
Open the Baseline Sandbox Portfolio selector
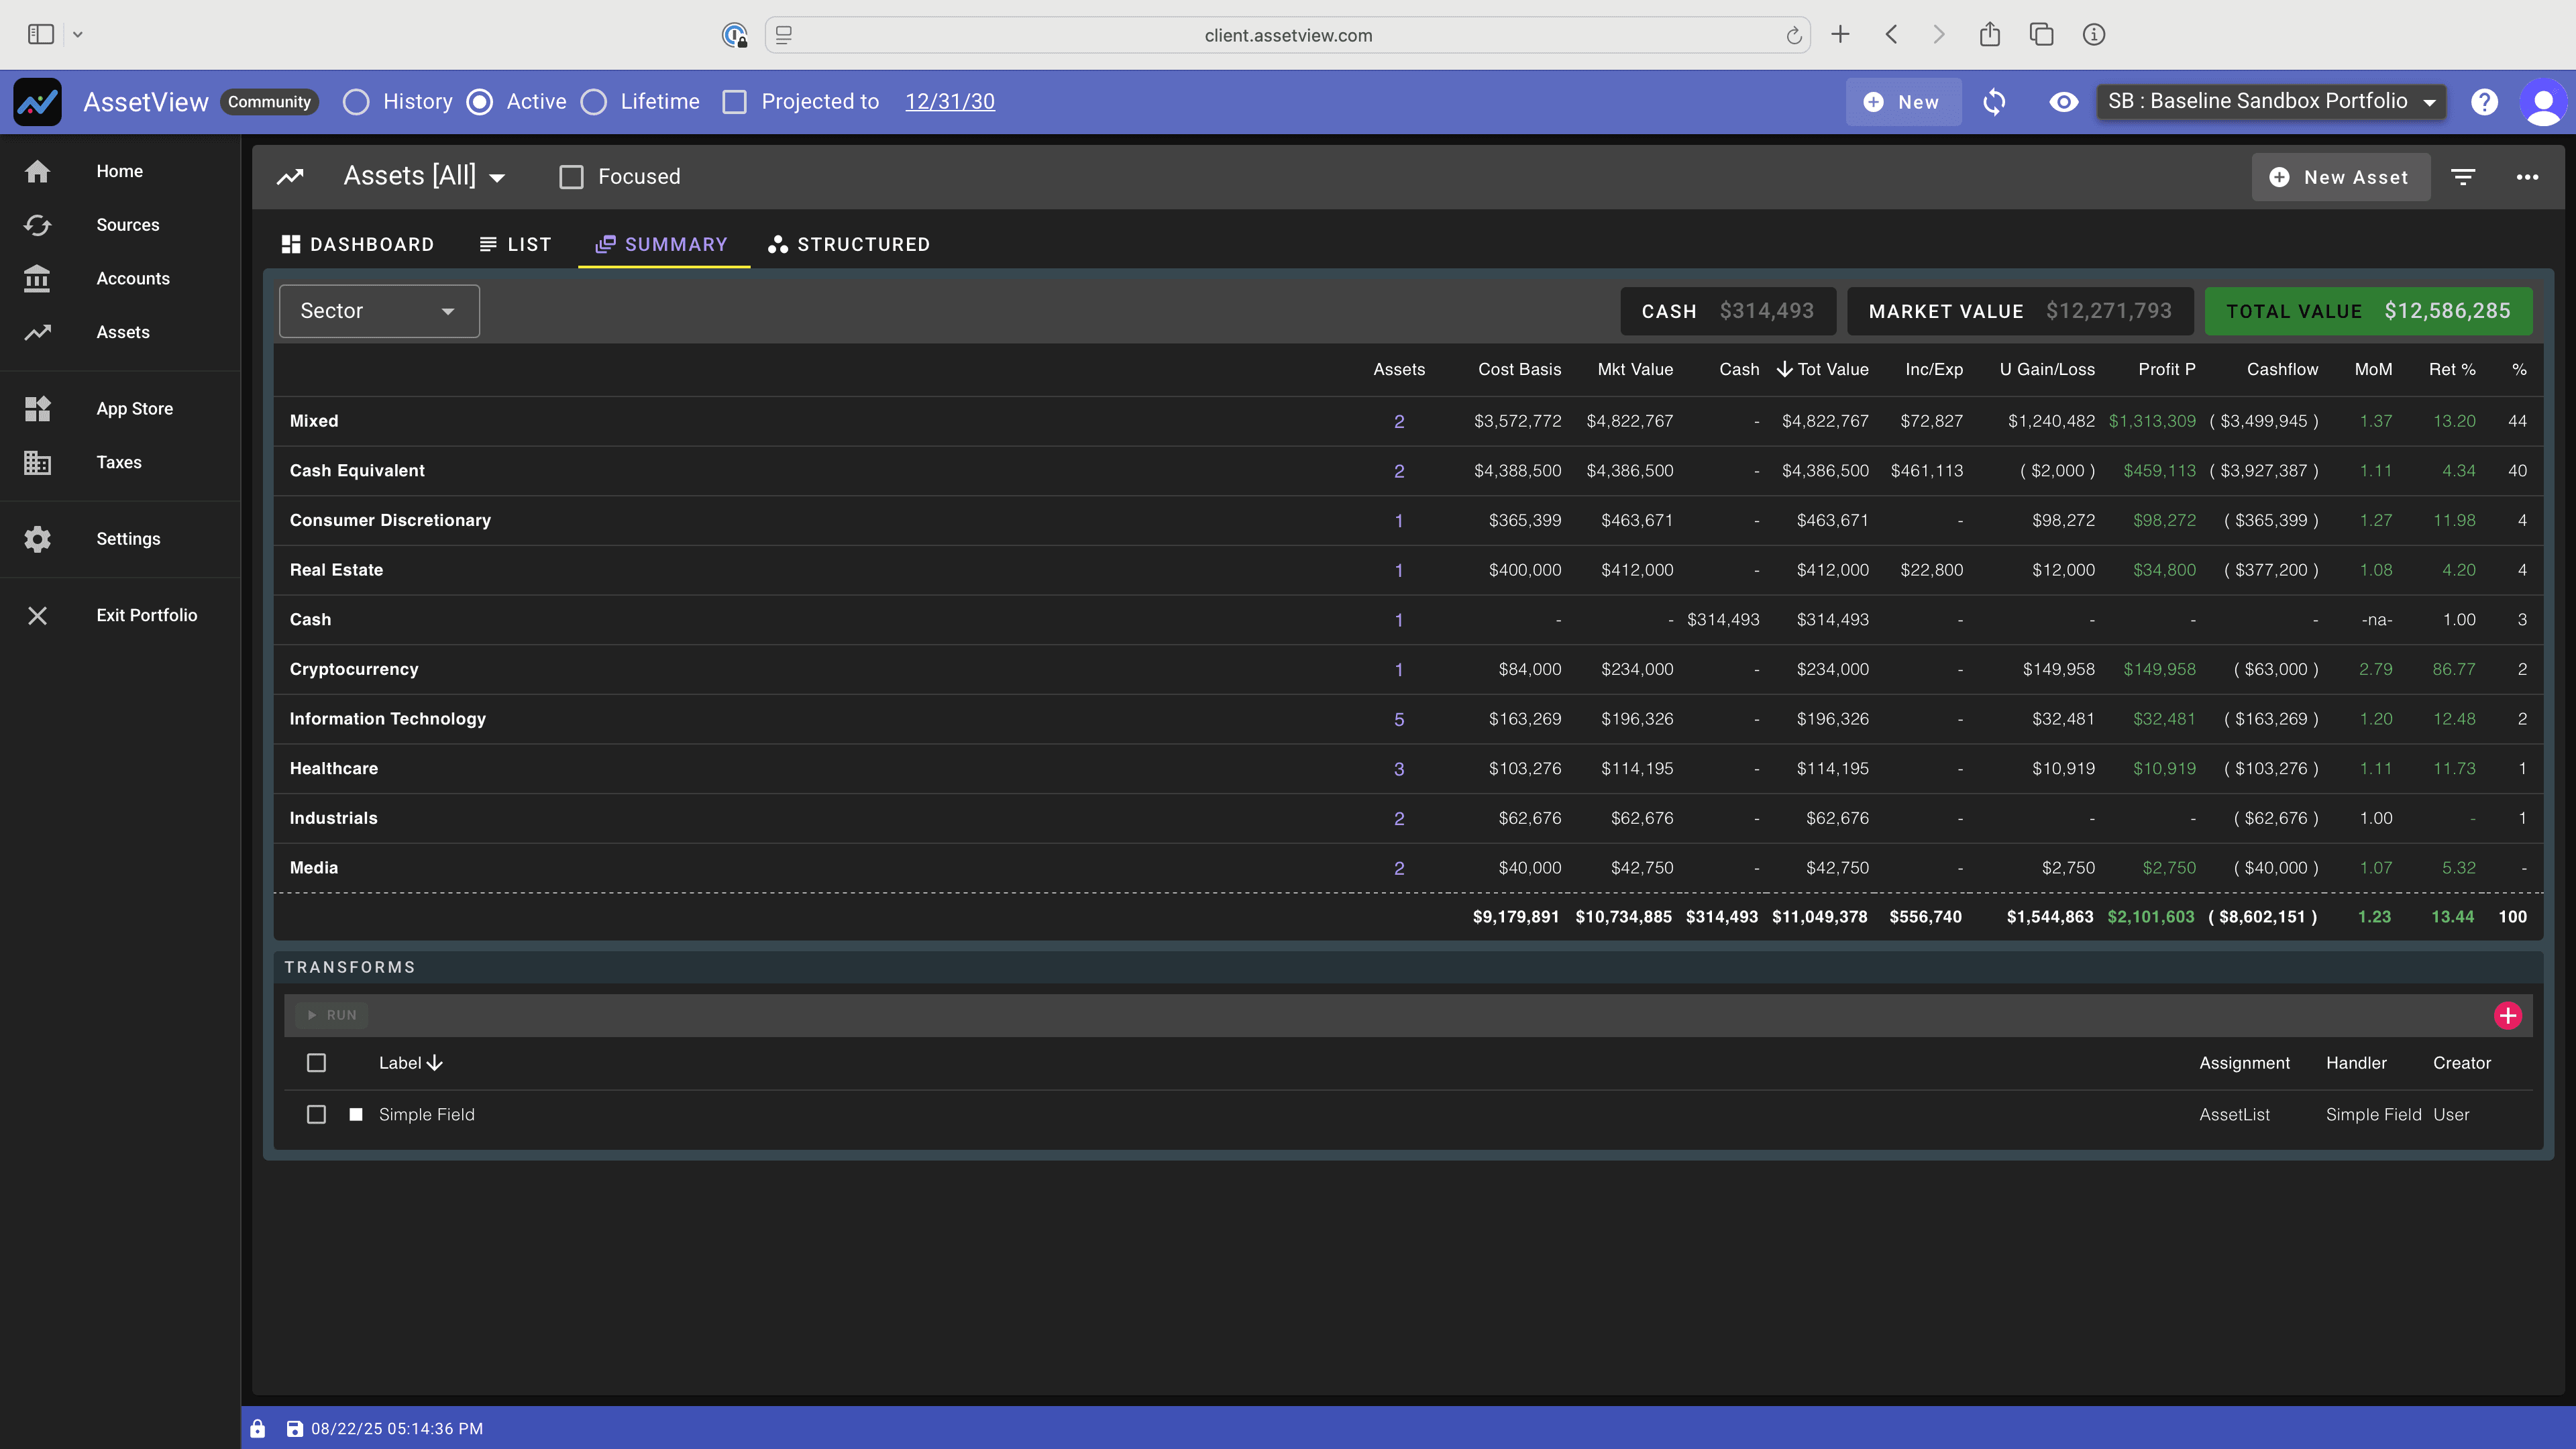click(x=2270, y=101)
